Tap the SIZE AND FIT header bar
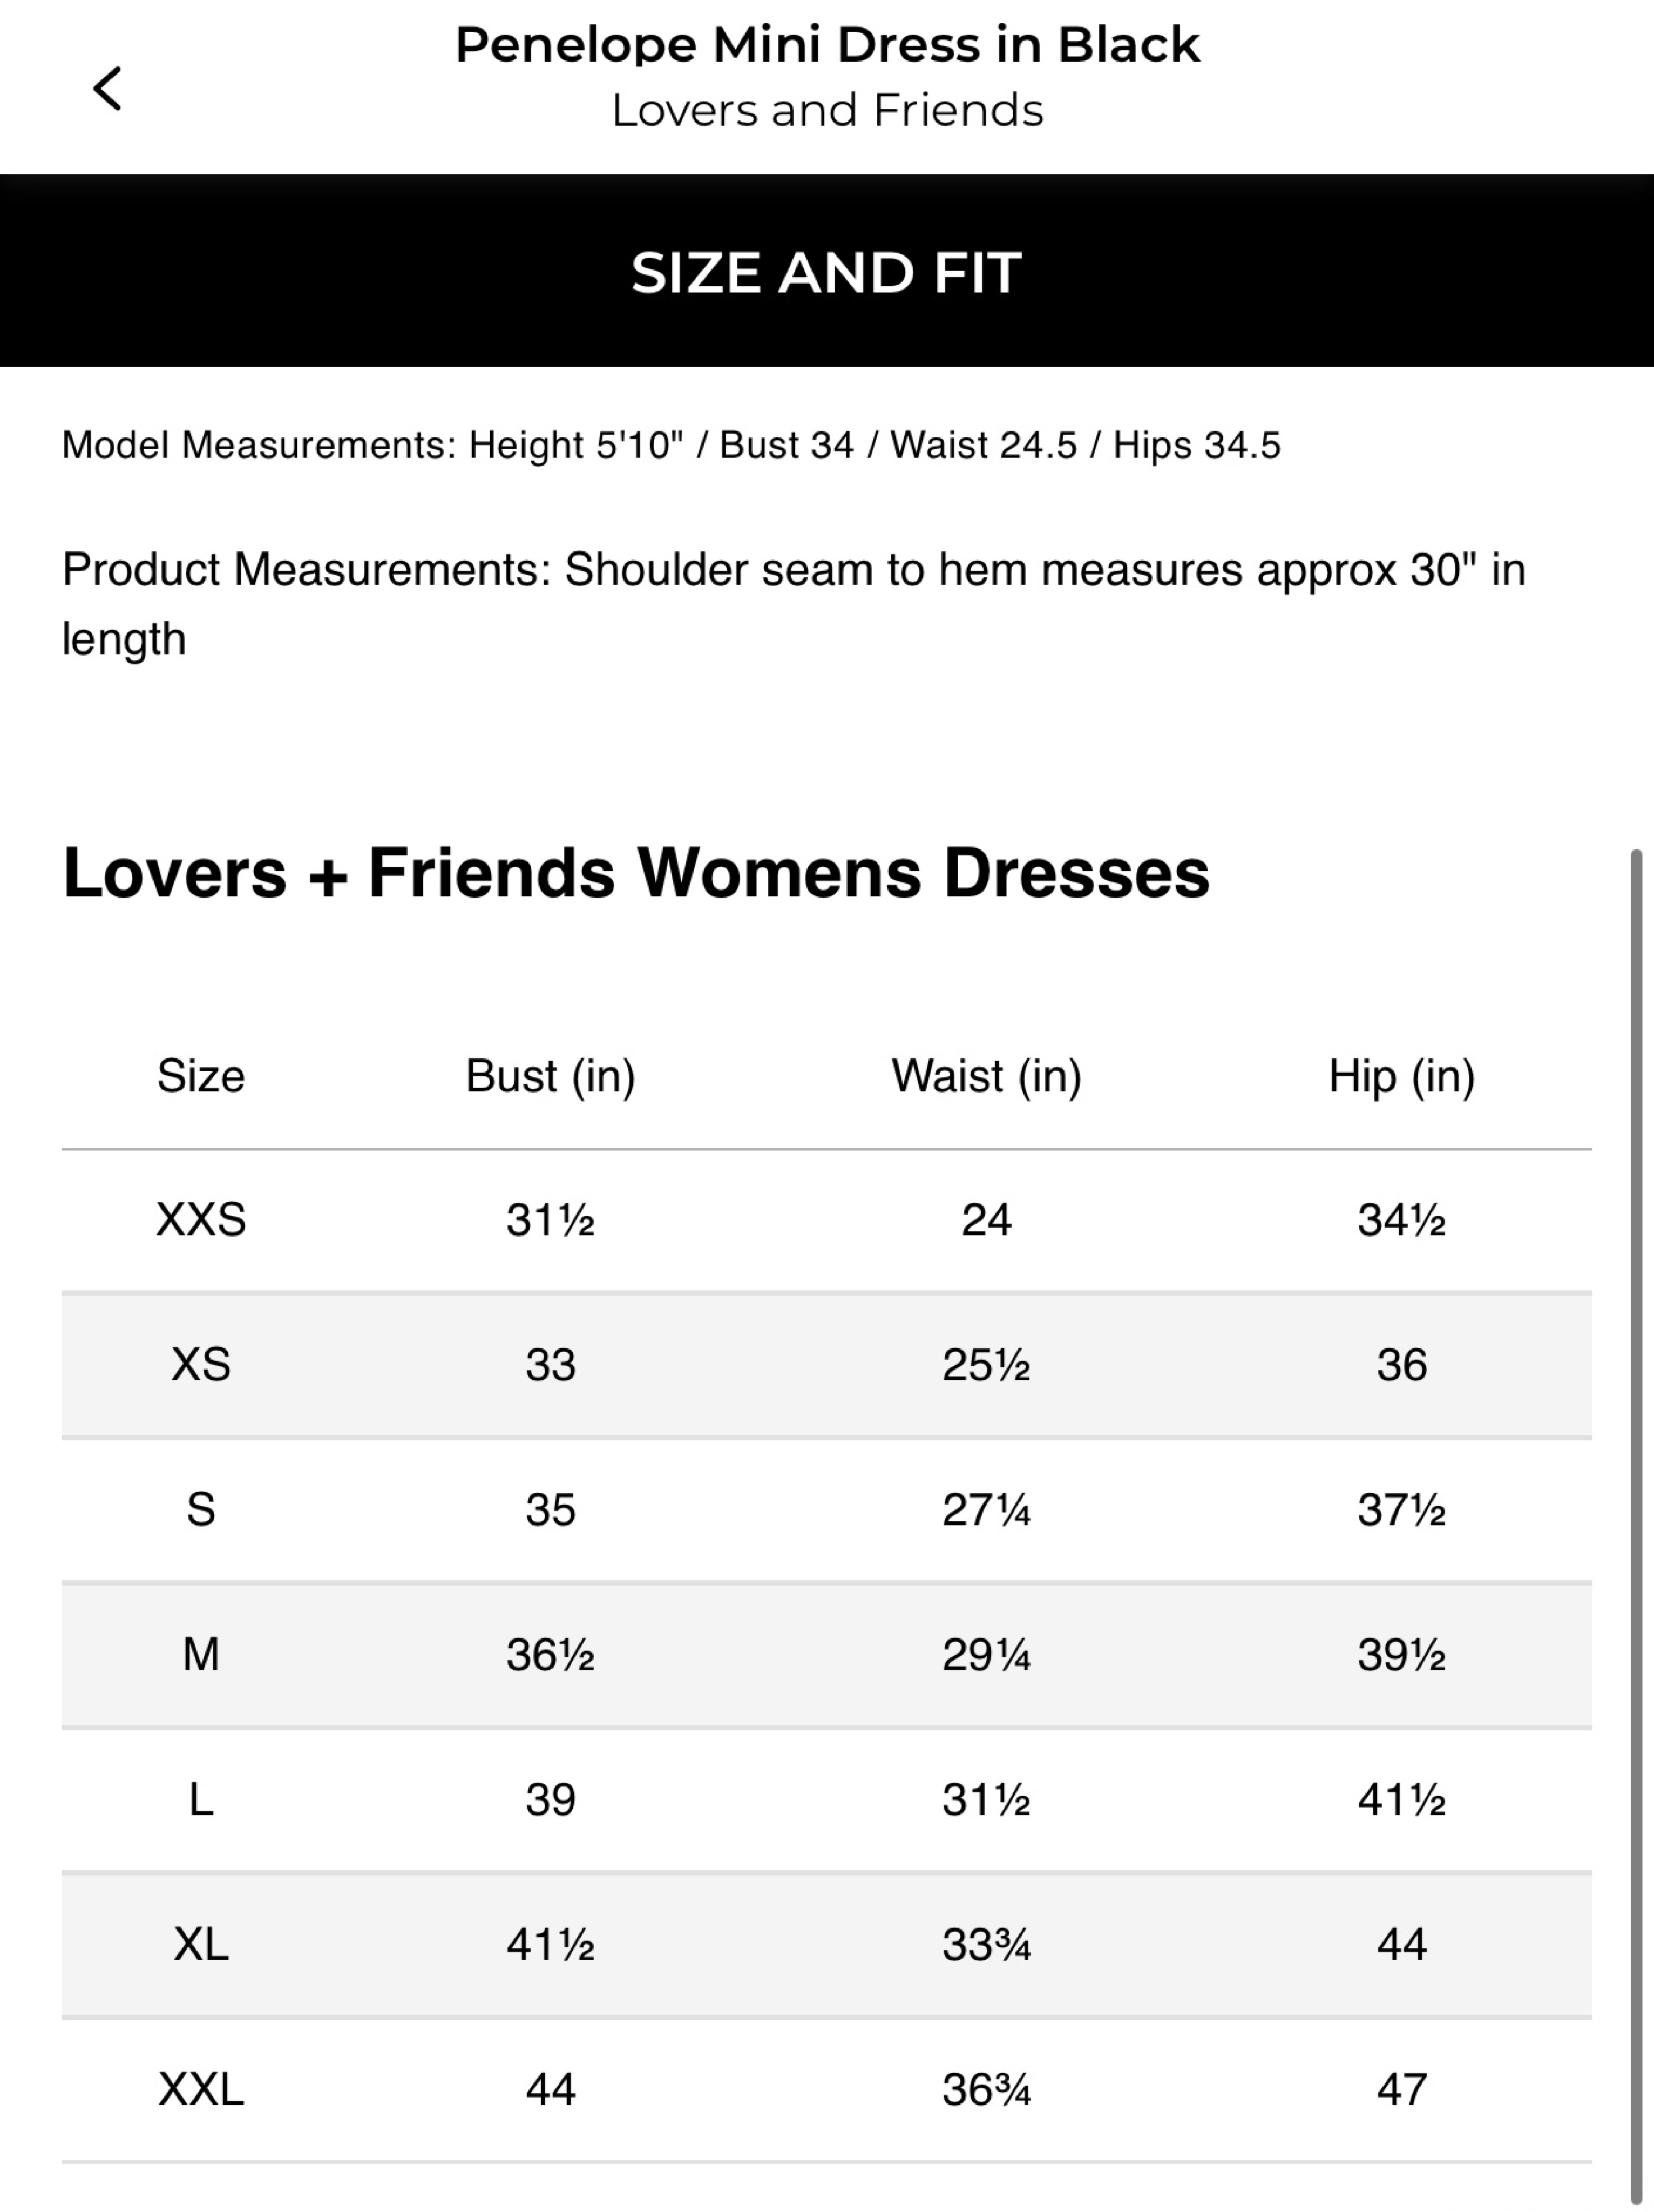 826,271
